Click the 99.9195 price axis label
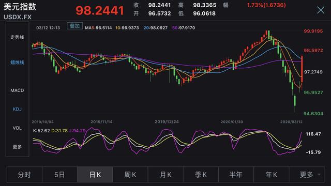Viewport: 331px width, 186px height. [x=313, y=31]
